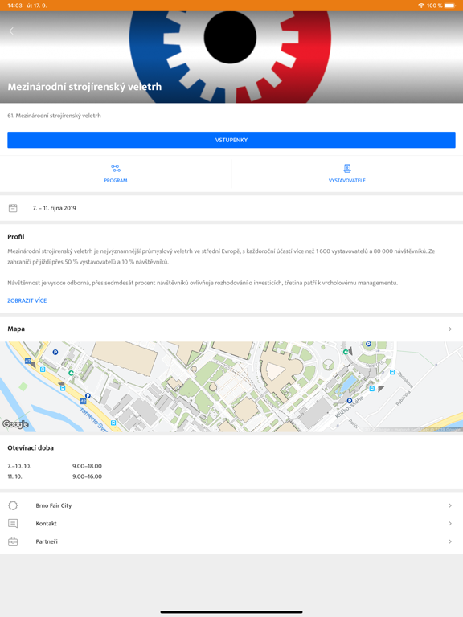The width and height of the screenshot is (463, 617).
Task: Tap the 14:03 clock in status bar
Action: 14,6
